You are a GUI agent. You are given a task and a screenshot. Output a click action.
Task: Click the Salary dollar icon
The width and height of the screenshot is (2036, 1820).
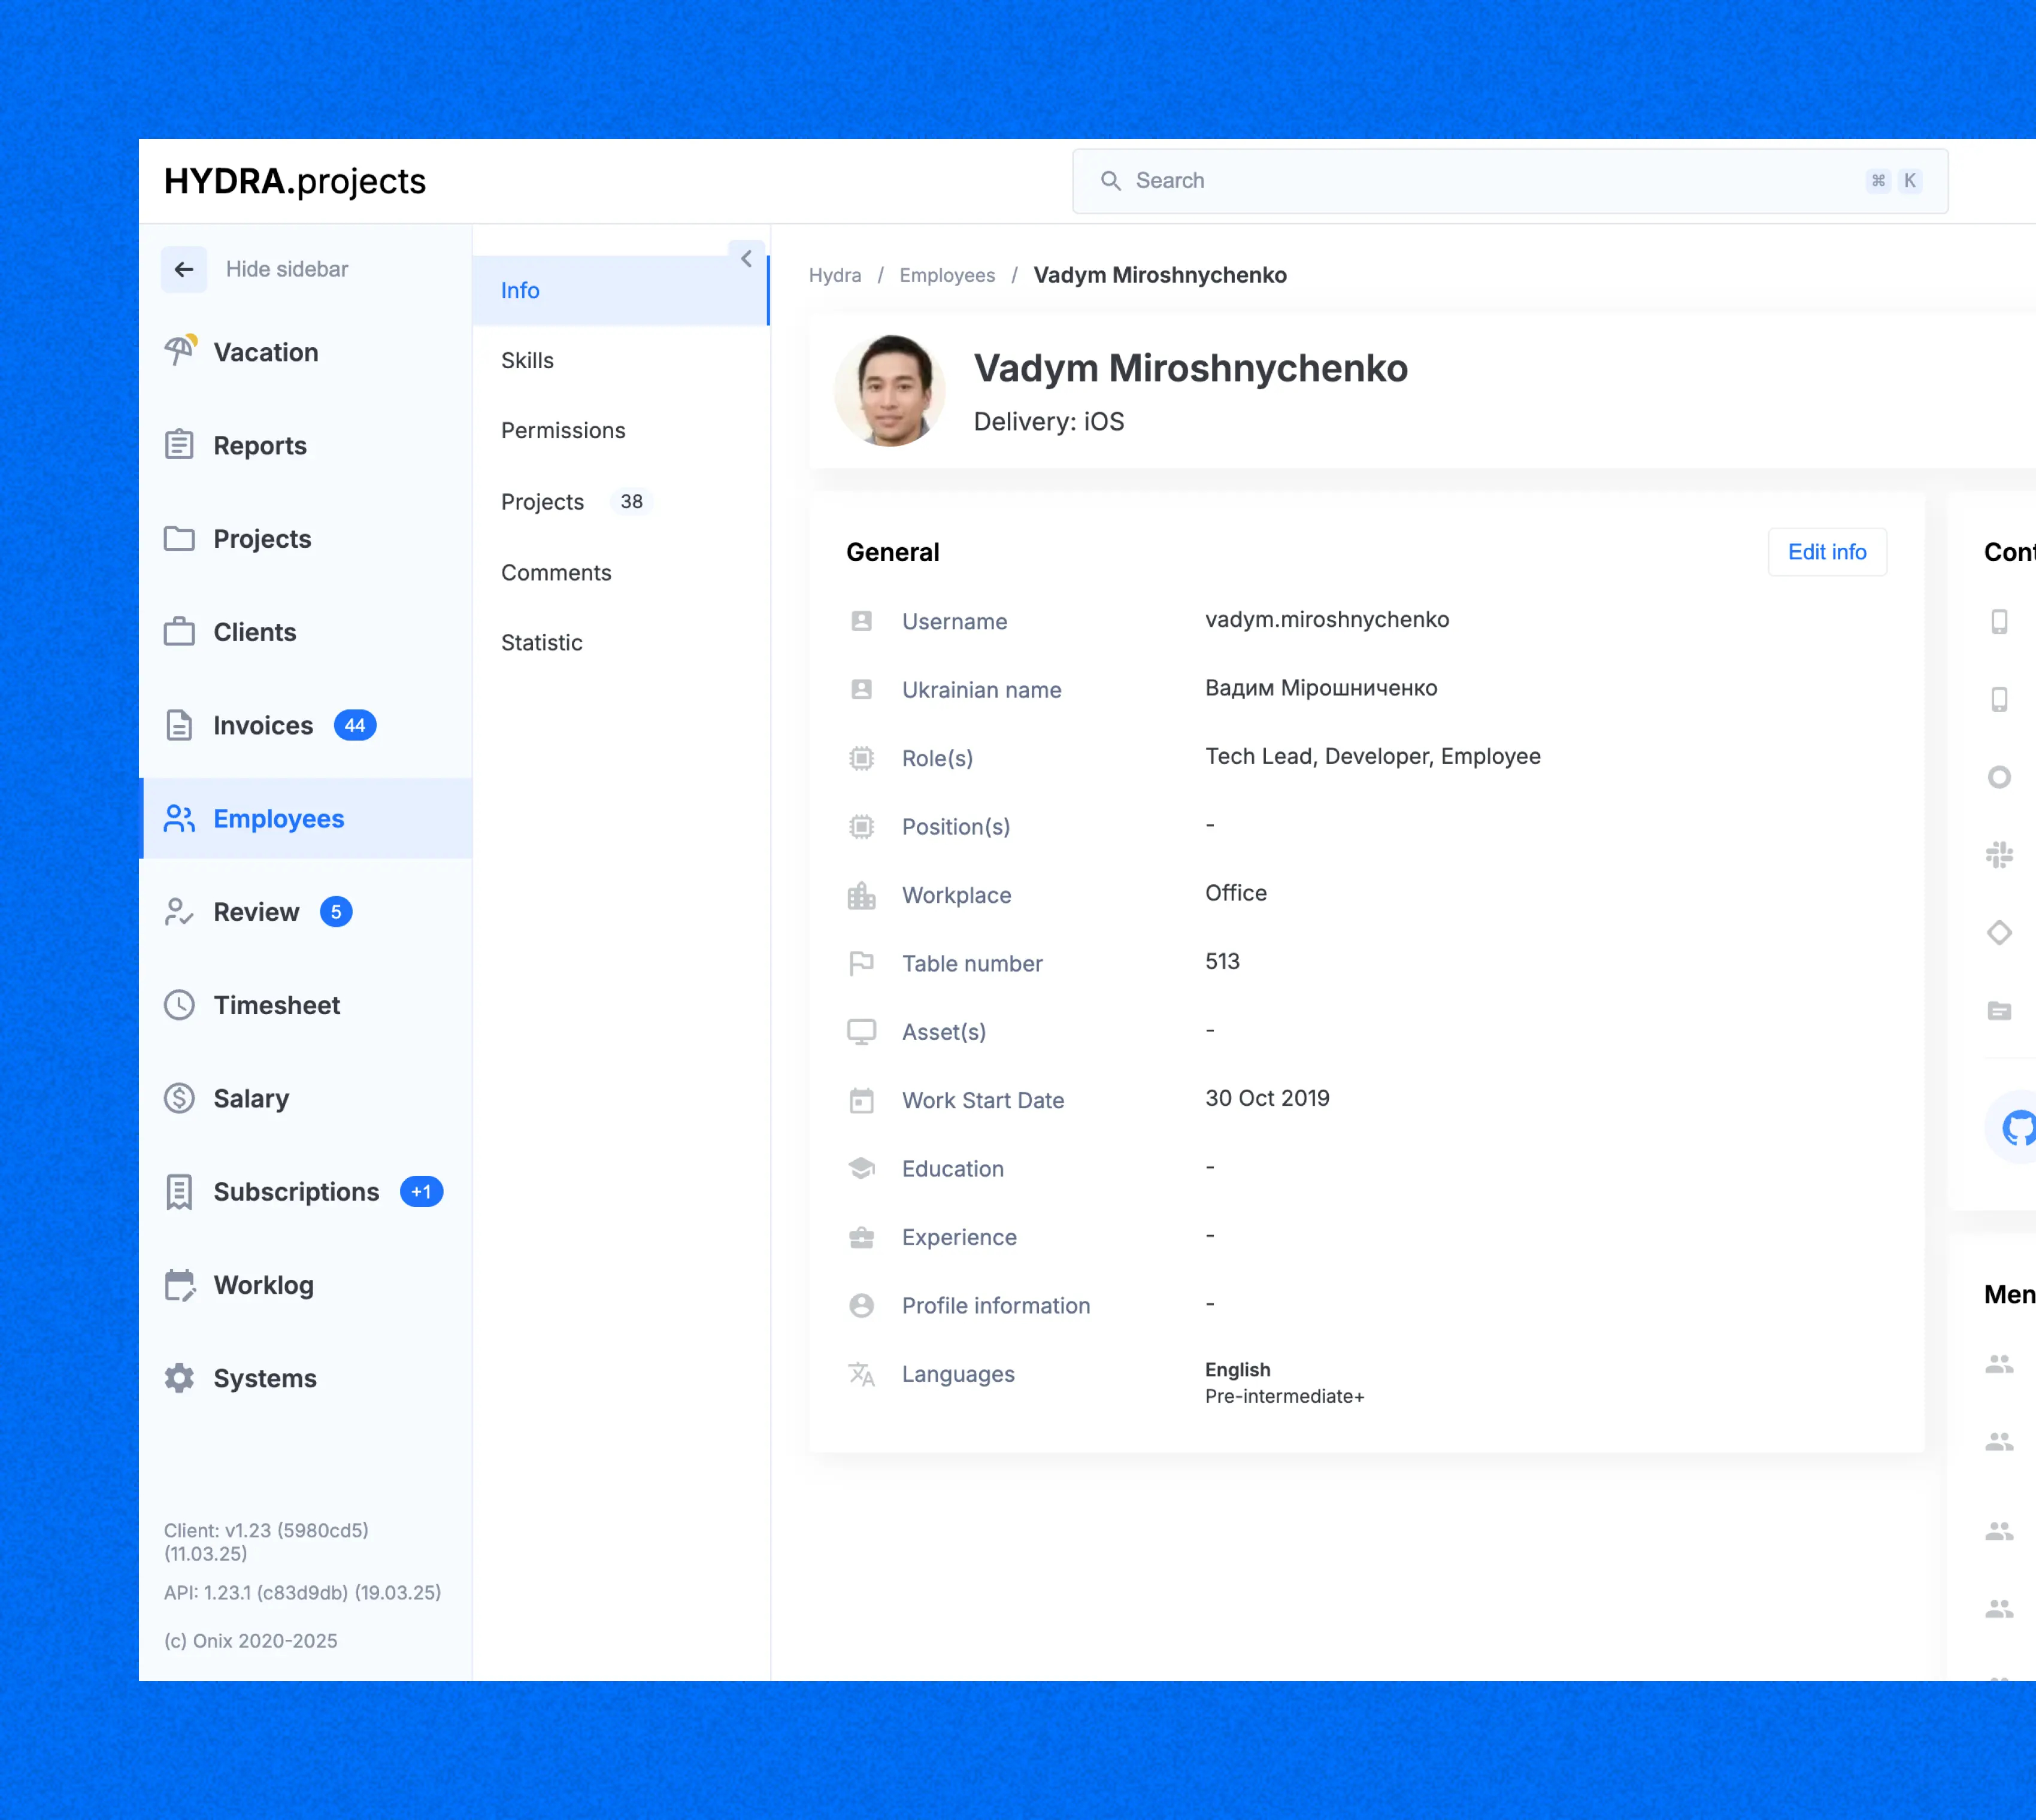click(179, 1098)
